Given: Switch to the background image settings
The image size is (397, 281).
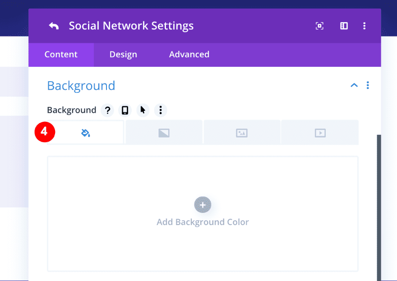Looking at the screenshot, I should coord(242,132).
